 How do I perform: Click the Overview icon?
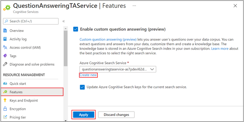point(5,31)
